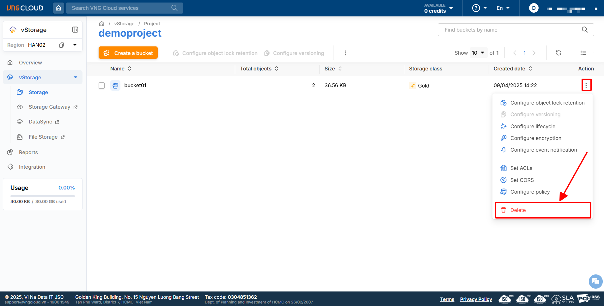This screenshot has width=604, height=306.
Task: Refresh the bucket list
Action: 558,53
